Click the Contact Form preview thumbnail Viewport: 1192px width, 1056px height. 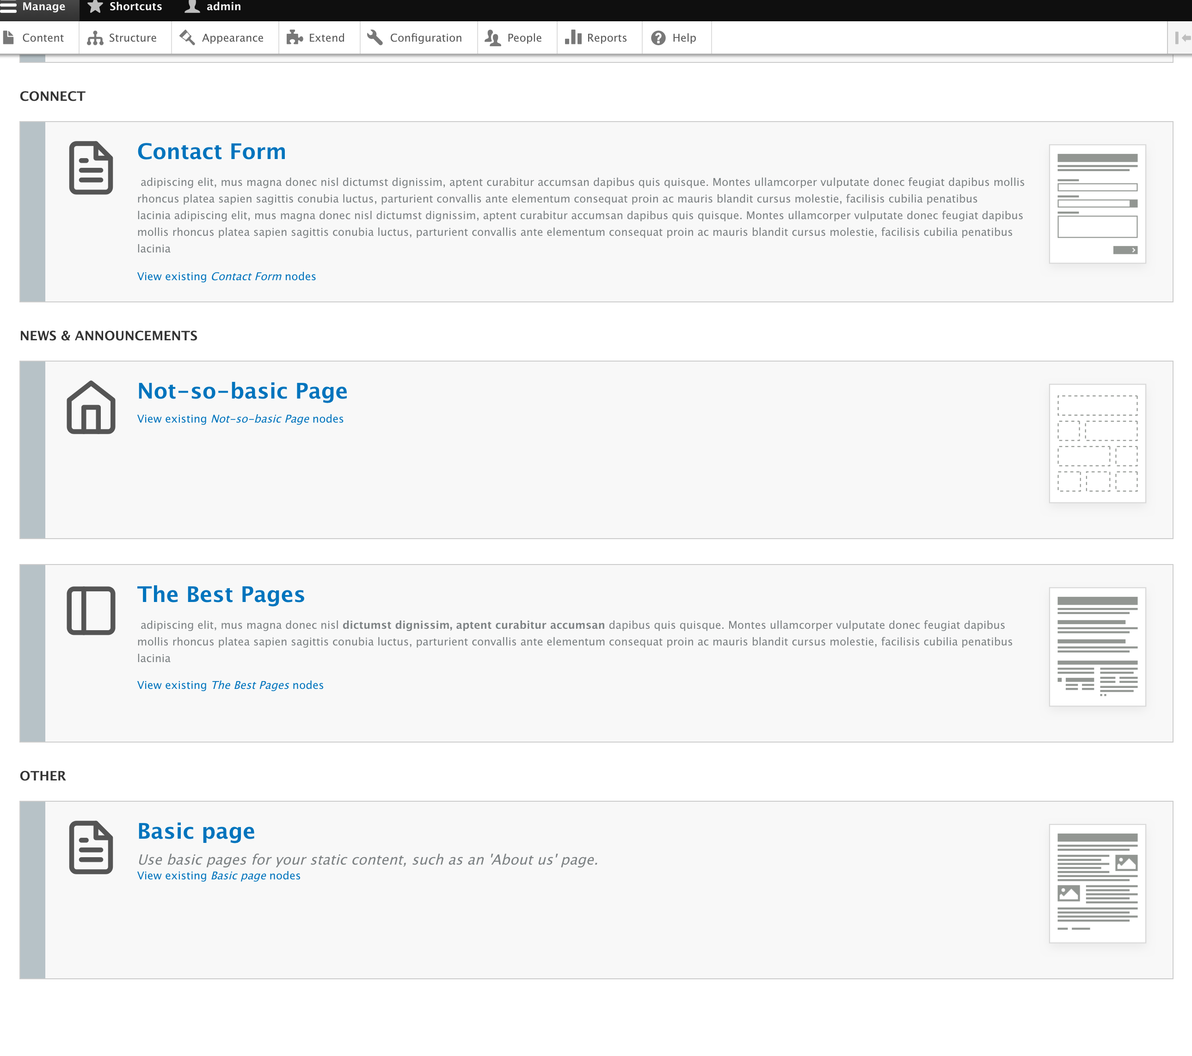coord(1097,204)
